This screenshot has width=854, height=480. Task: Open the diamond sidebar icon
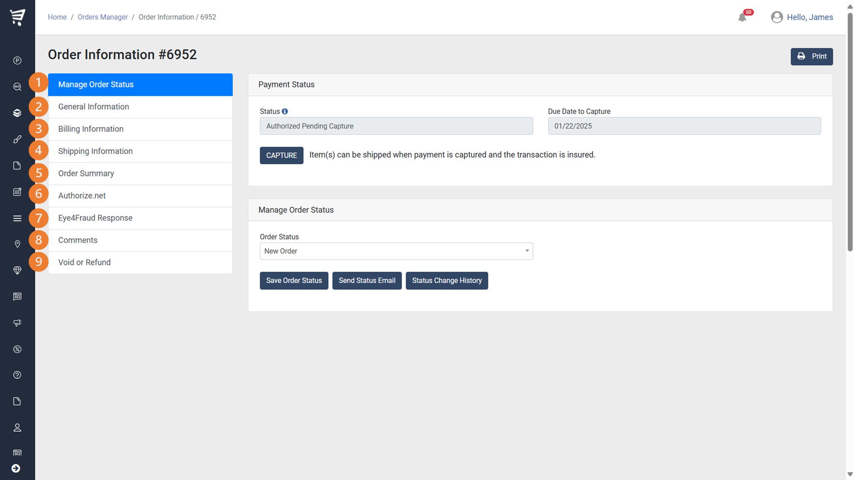coord(17,271)
